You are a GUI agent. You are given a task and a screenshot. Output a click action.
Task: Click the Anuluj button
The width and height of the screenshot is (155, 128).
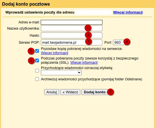coord(52,92)
